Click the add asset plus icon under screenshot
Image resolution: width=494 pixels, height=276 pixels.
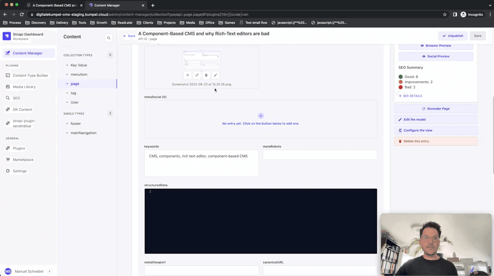pyautogui.click(x=188, y=75)
